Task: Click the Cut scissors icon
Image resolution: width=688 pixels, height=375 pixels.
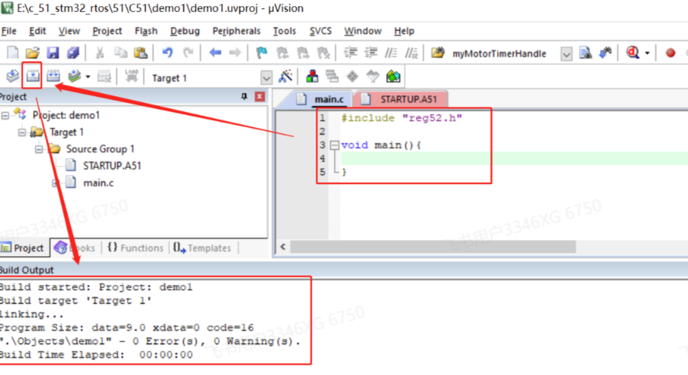Action: [100, 53]
